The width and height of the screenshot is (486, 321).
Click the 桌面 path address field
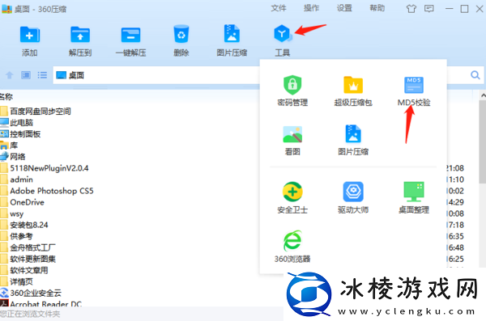pos(156,75)
